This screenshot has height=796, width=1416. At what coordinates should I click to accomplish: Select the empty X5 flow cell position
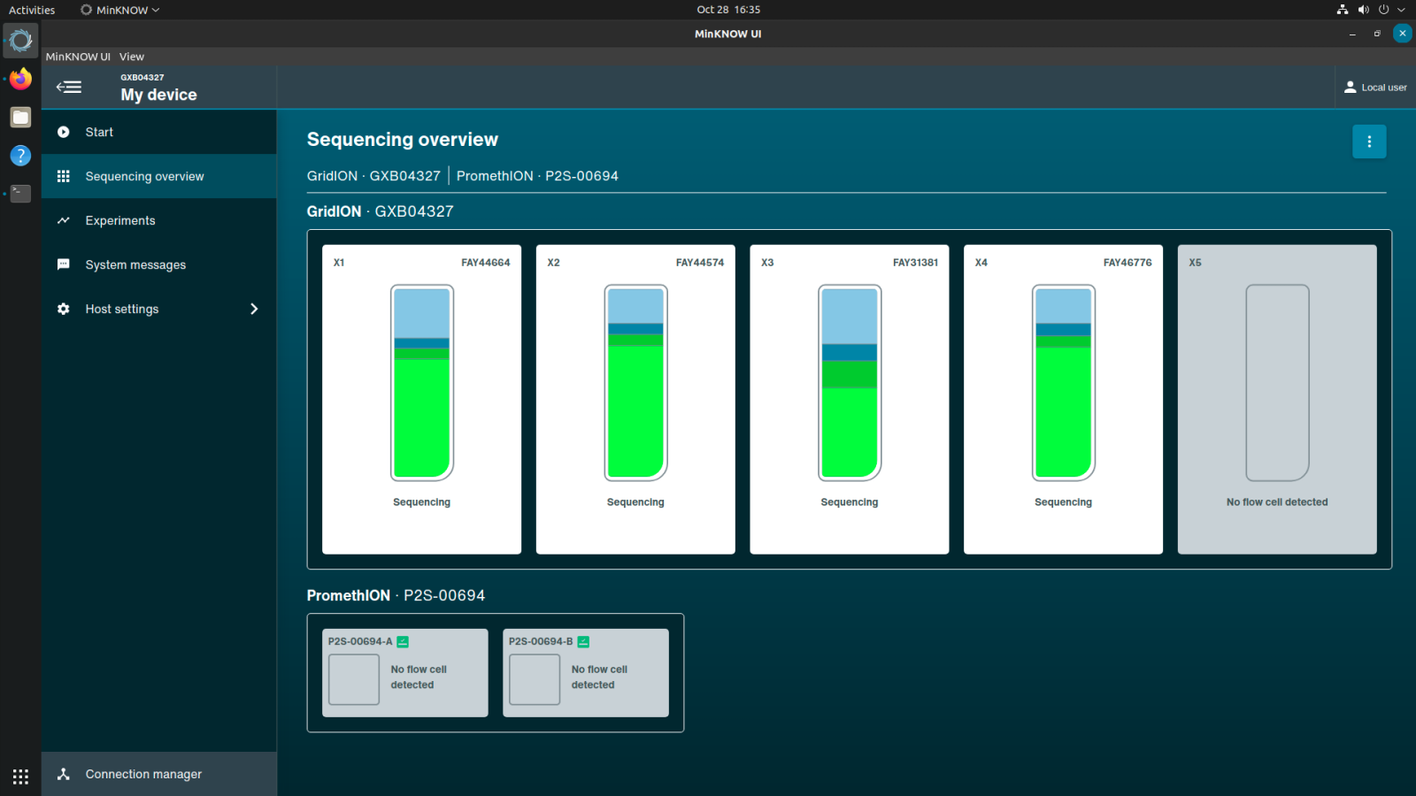pos(1276,400)
